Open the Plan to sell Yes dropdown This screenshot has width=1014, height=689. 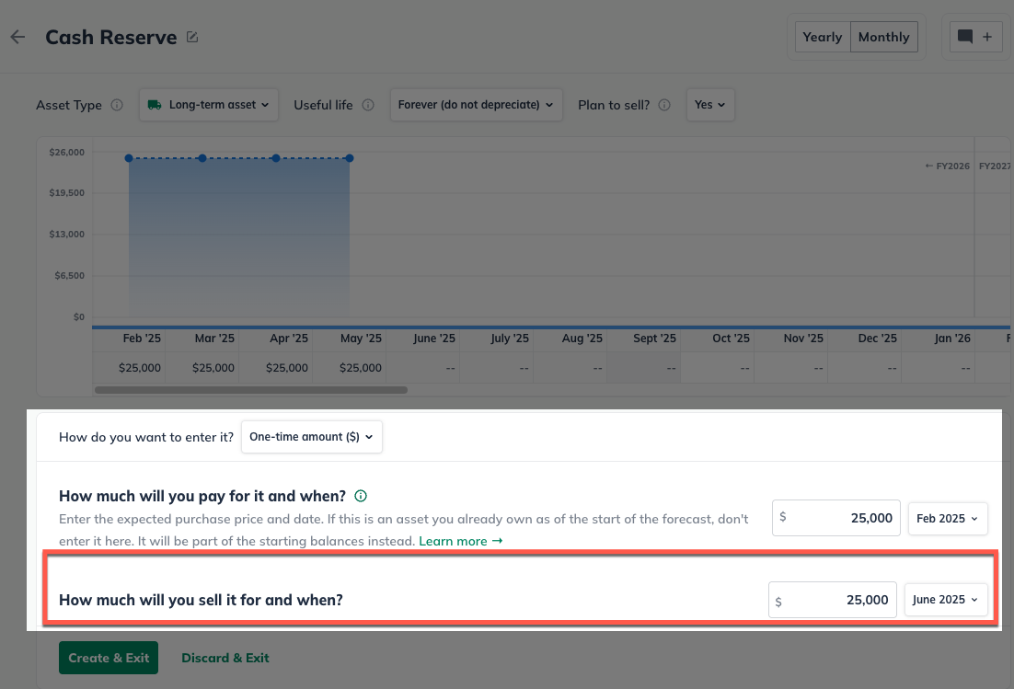tap(709, 105)
